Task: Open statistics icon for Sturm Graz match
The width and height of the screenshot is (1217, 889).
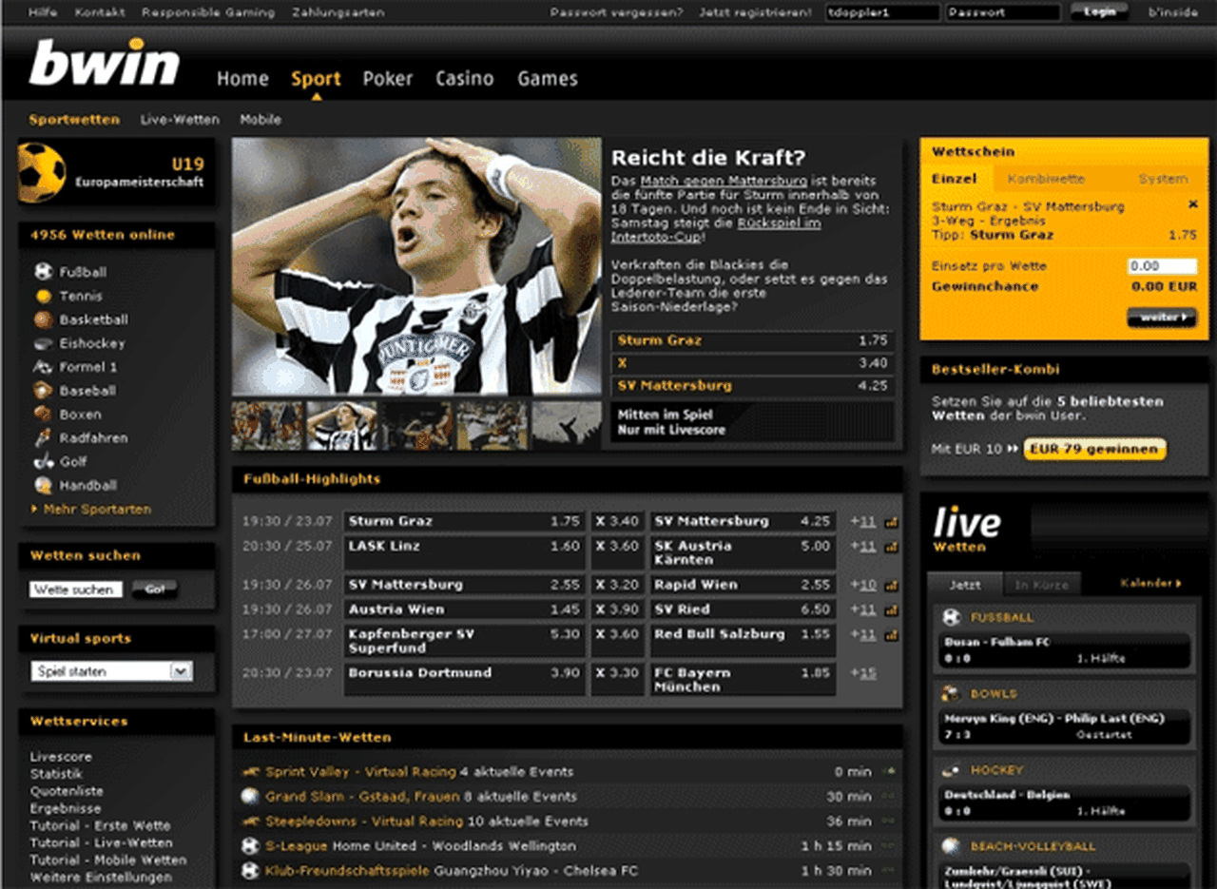Action: [x=891, y=522]
